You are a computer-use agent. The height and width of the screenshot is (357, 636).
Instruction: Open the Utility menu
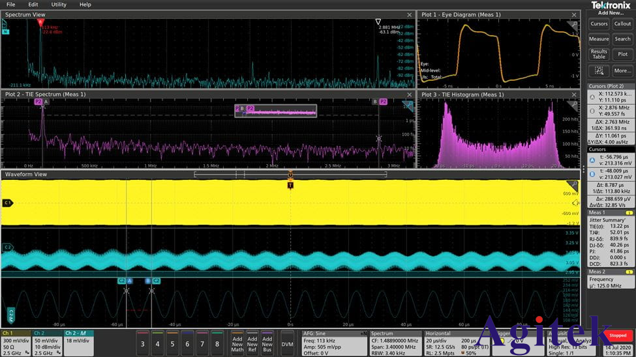(x=59, y=5)
